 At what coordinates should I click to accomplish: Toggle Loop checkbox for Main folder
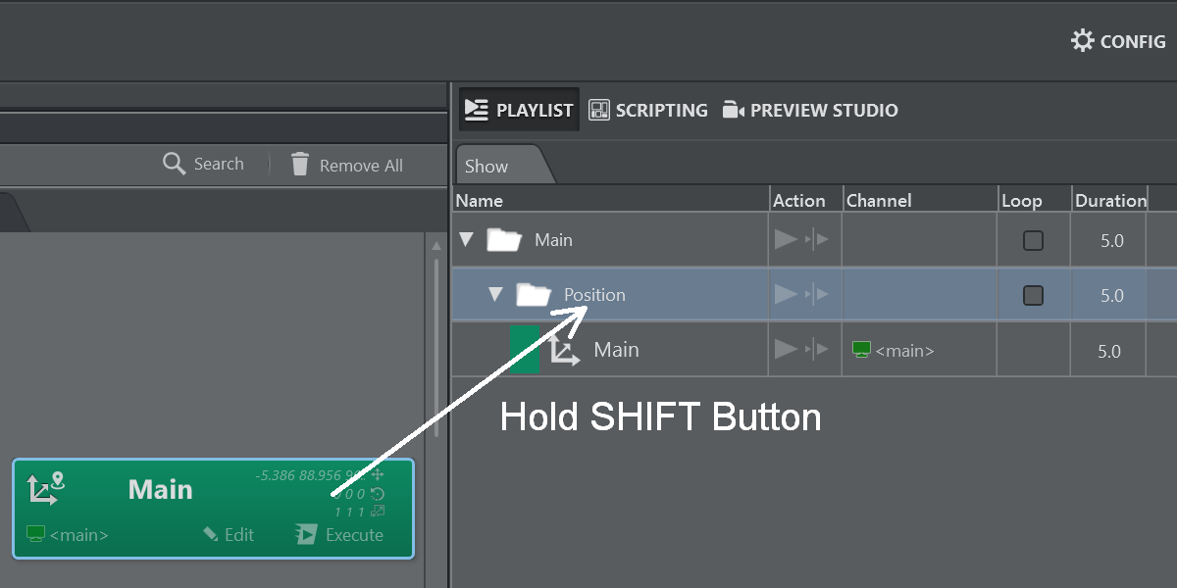coord(1033,240)
